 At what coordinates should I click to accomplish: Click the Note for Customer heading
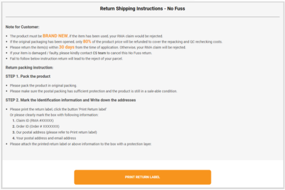(x=22, y=27)
